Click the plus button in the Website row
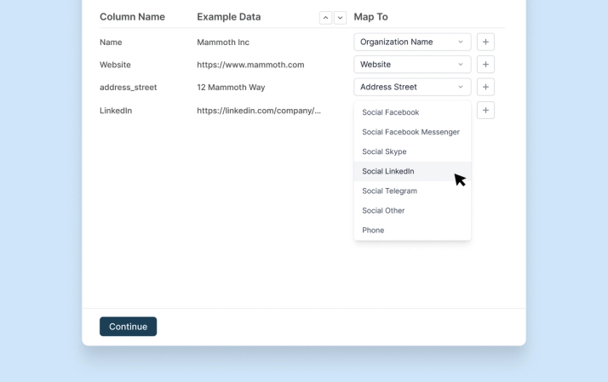 [x=485, y=65]
